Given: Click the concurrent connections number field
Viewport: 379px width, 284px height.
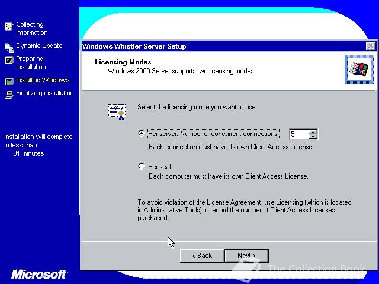Looking at the screenshot, I should point(299,134).
